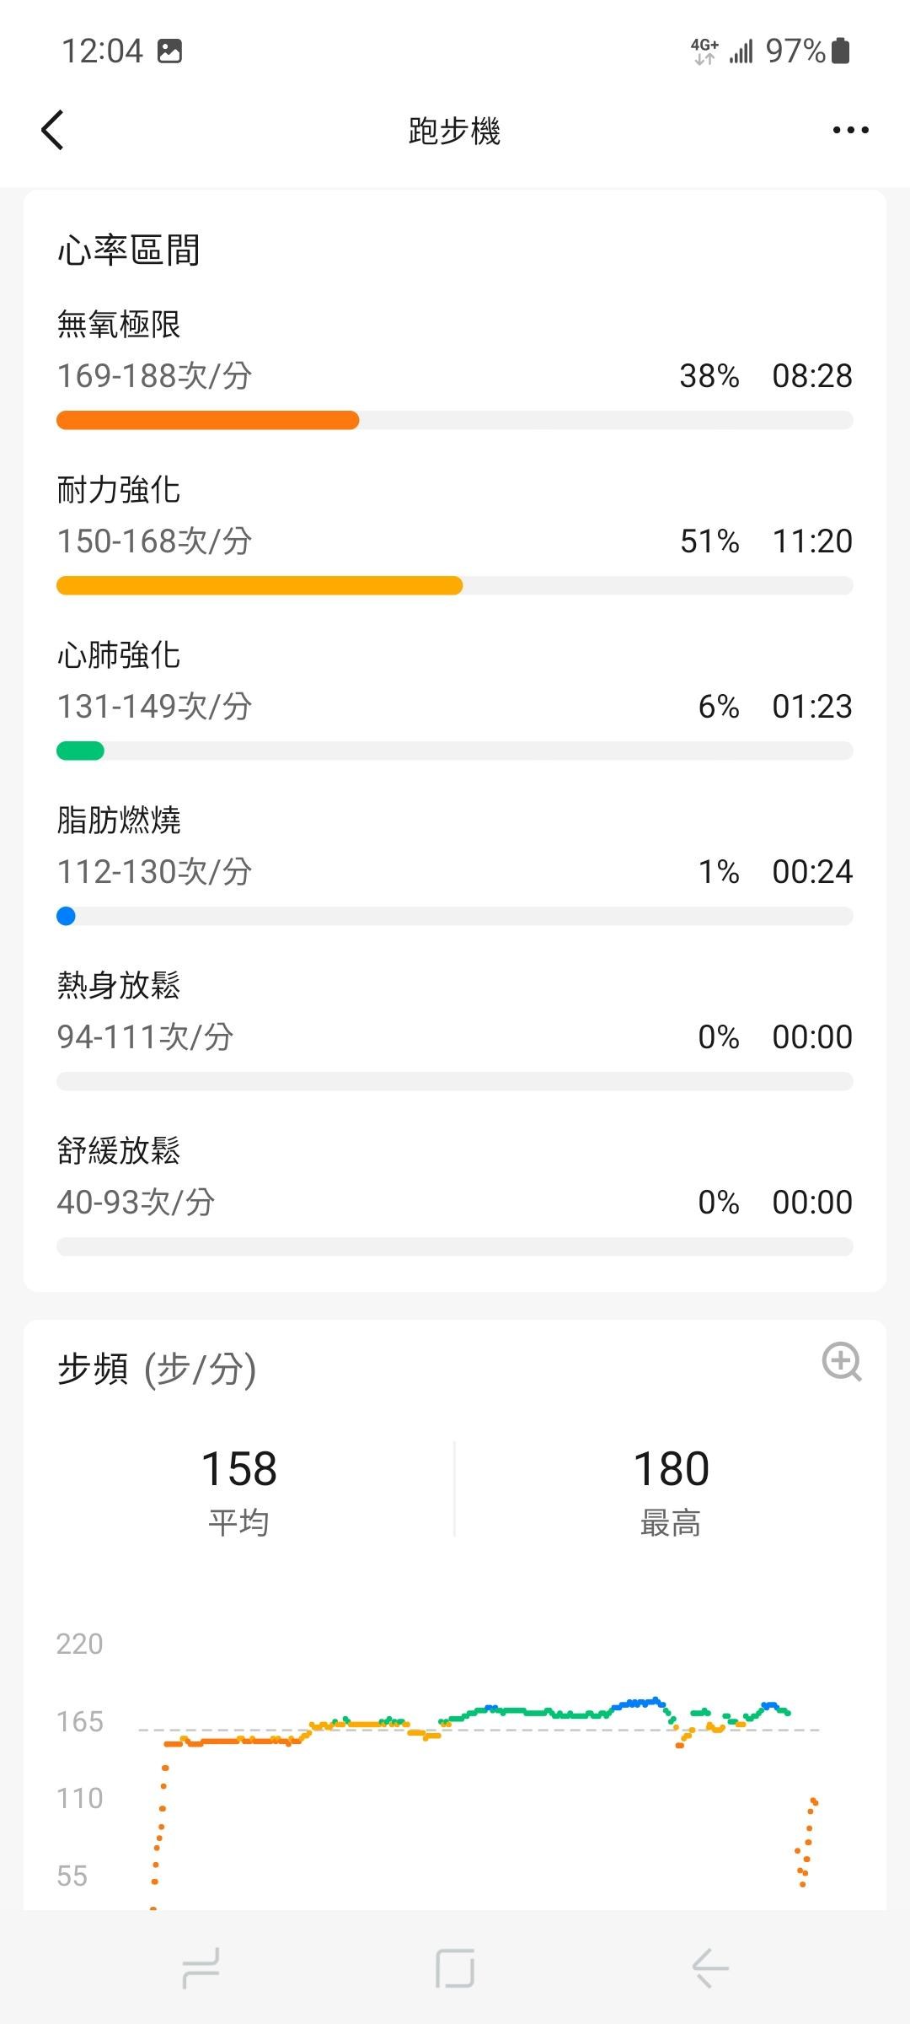The image size is (910, 2024).
Task: Tap the green 心肺強化 progress bar
Action: [x=80, y=751]
